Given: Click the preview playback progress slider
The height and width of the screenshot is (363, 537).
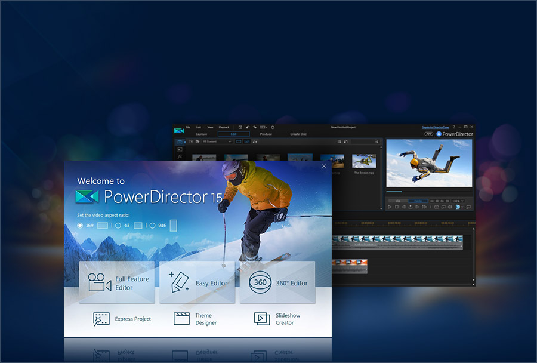Looking at the screenshot, I should 429,192.
